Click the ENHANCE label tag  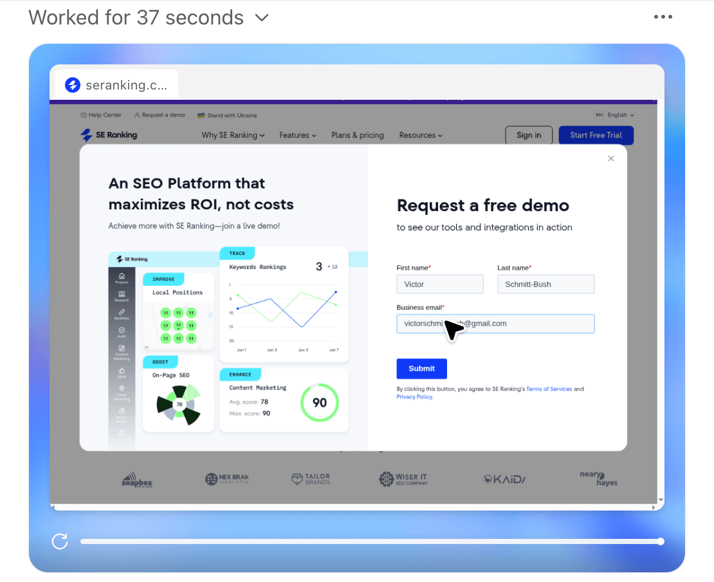coord(241,375)
